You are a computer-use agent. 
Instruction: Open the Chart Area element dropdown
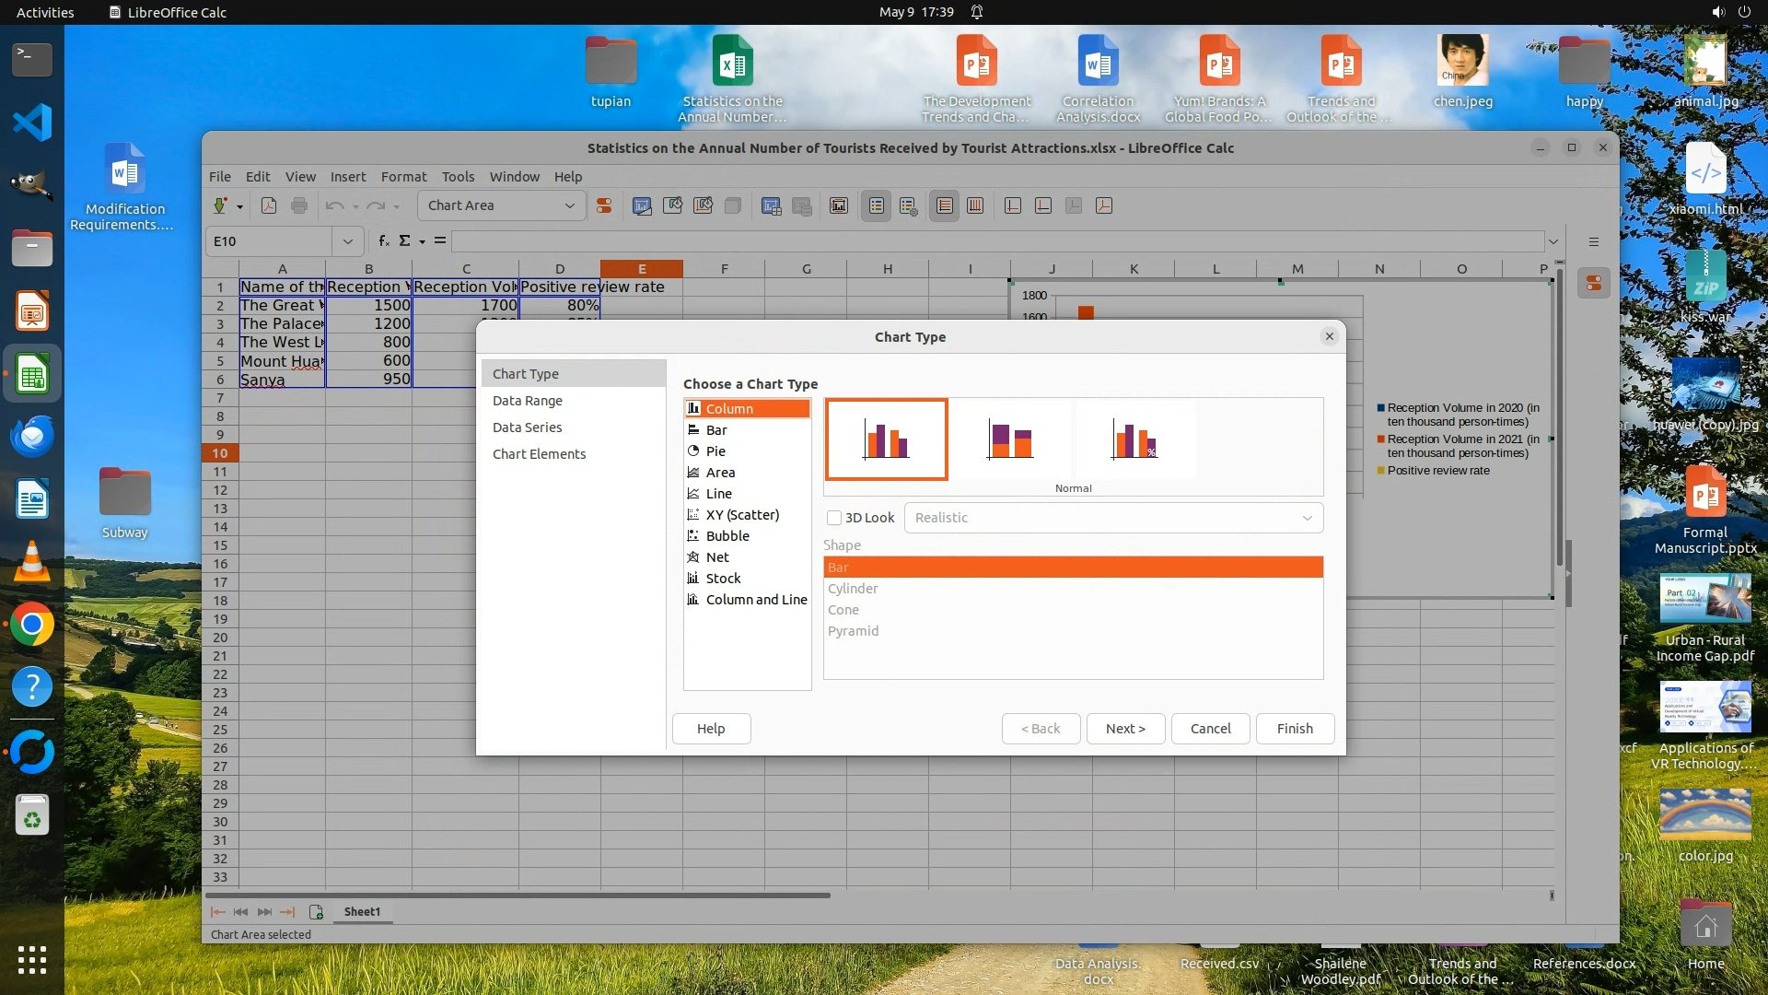pyautogui.click(x=569, y=205)
